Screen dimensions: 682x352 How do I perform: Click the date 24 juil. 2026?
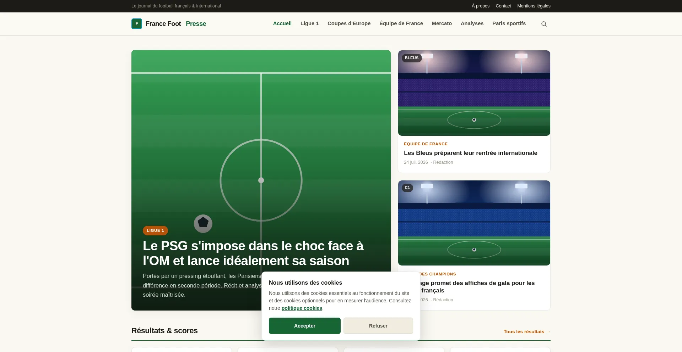[x=416, y=162]
